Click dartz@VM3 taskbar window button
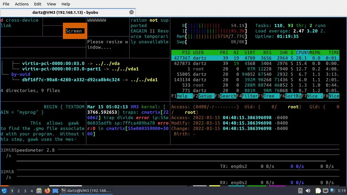The width and height of the screenshot is (347, 195). coord(87,191)
